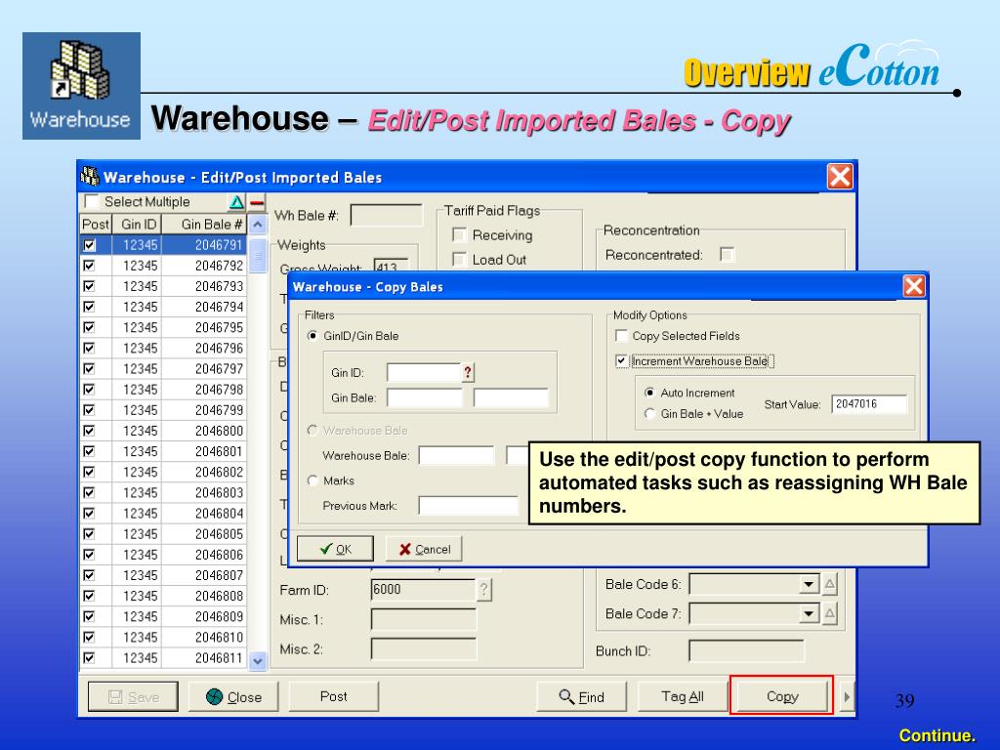Select the row with bale 2046811

click(163, 657)
